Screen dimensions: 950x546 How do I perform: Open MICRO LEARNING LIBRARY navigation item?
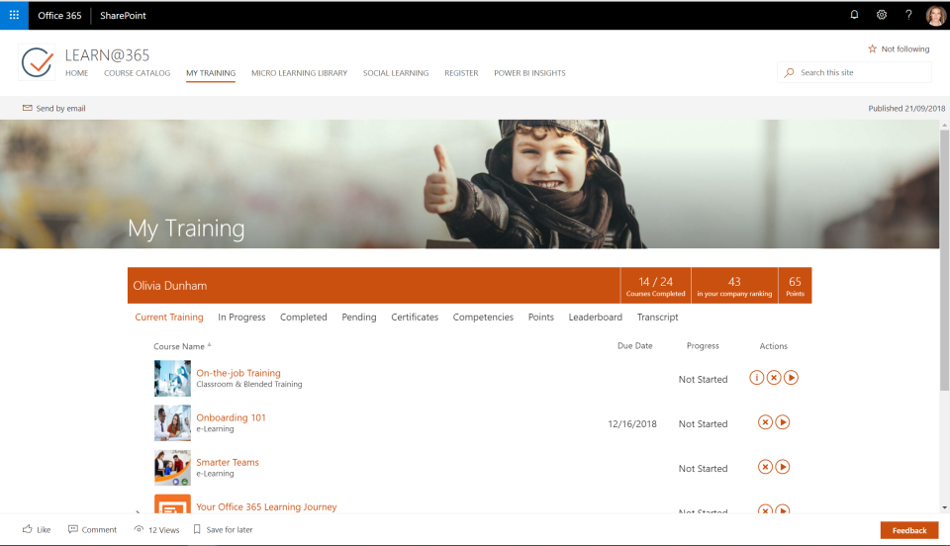coord(299,72)
